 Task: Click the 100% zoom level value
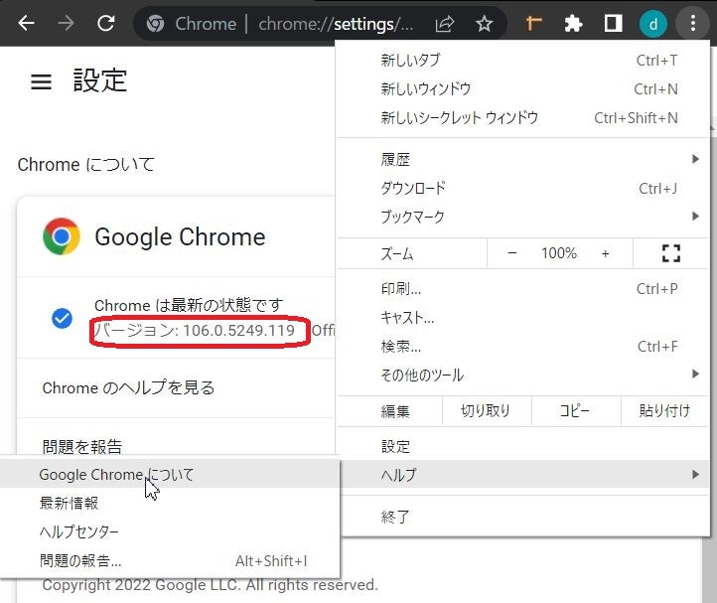tap(559, 253)
